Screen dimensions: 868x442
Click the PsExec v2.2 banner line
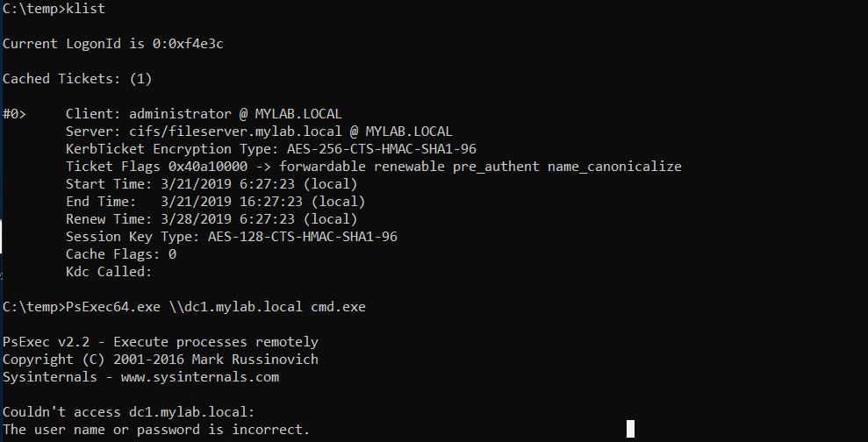click(161, 342)
